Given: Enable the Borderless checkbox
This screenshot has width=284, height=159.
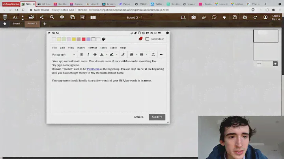Looking at the screenshot, I should click(x=148, y=39).
